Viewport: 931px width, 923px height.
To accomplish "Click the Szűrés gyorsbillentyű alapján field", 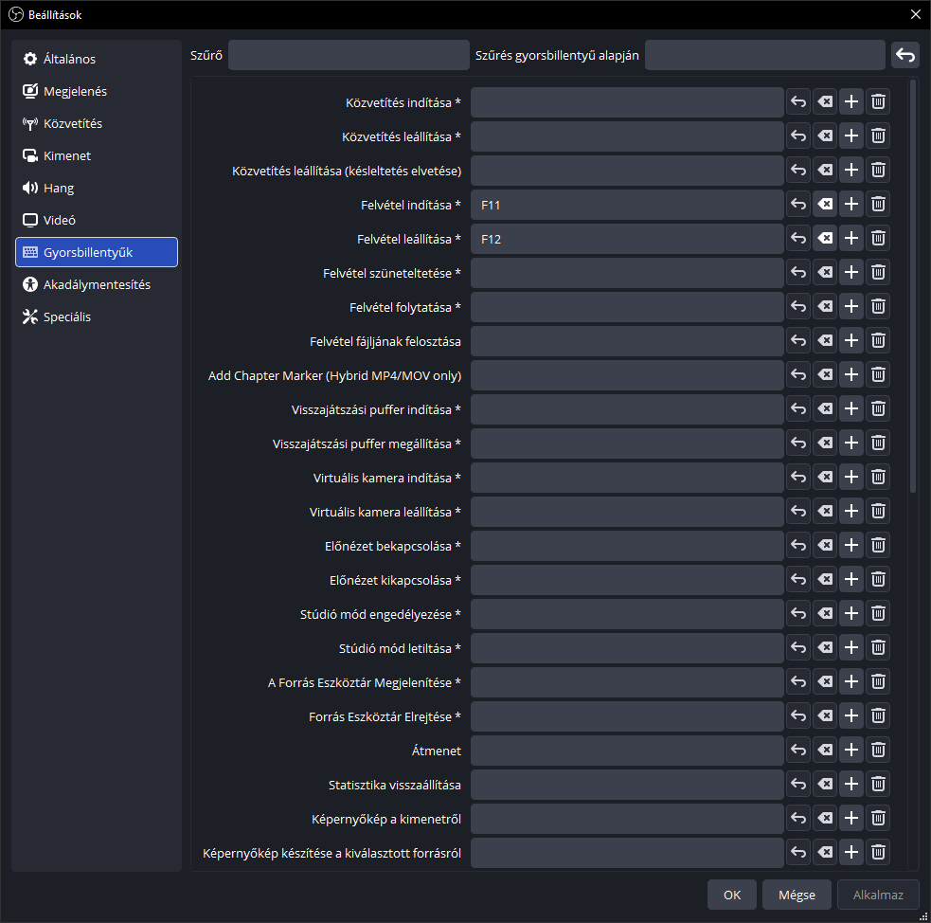I will click(763, 55).
